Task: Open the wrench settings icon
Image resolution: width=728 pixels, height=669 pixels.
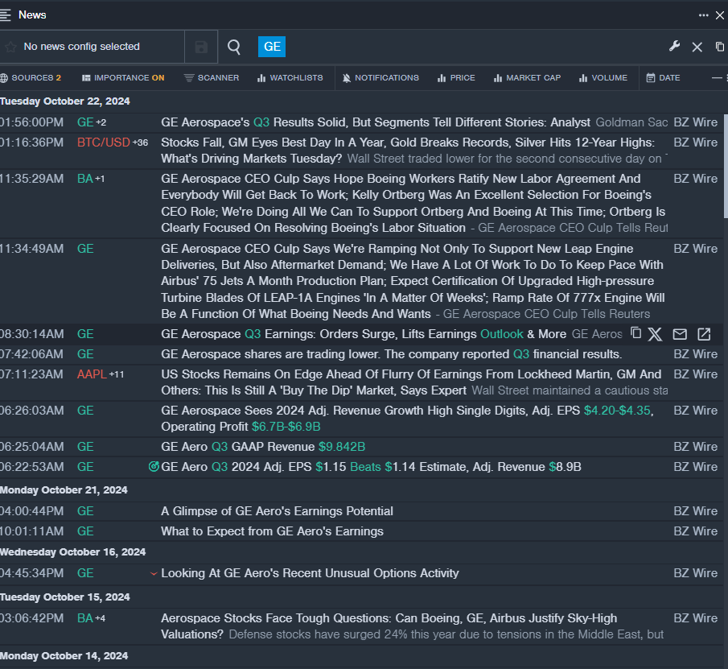Action: 674,47
